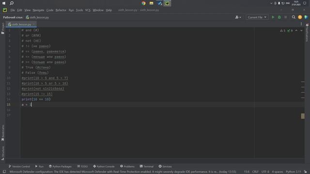Viewport: 310px width, 174px height.
Task: Click the cursor position 15:6 in status bar
Action: 247,172
